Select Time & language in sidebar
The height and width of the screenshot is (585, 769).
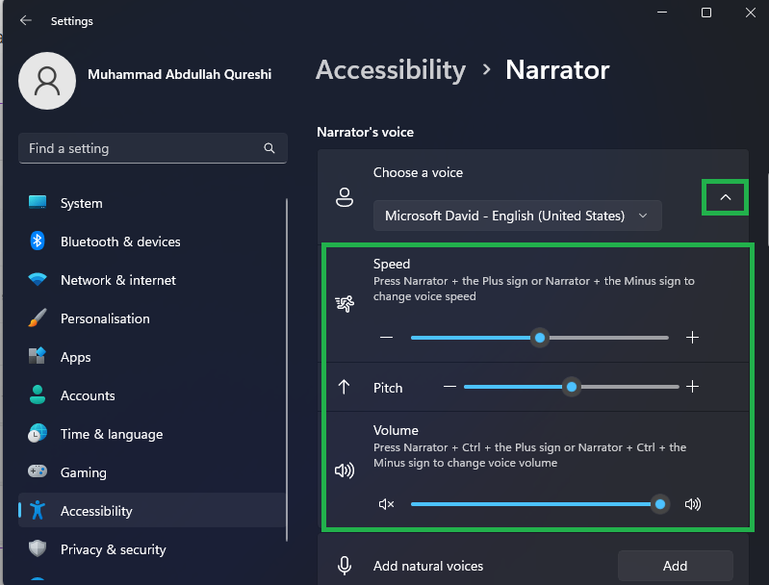(111, 434)
